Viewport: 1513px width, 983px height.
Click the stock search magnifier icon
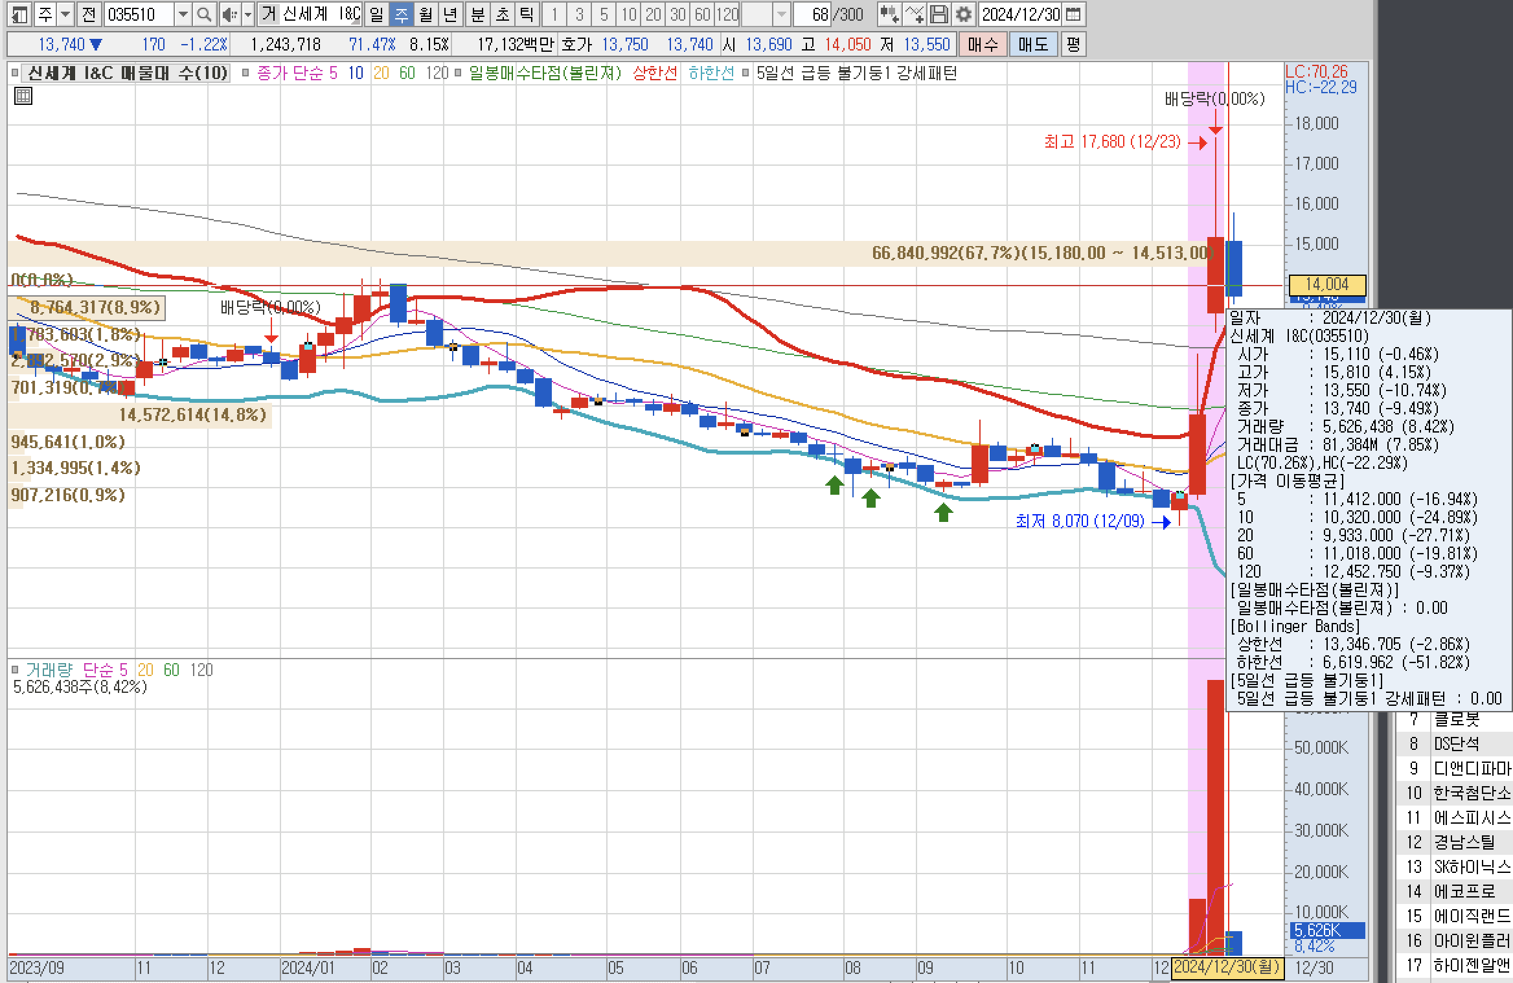pyautogui.click(x=203, y=14)
